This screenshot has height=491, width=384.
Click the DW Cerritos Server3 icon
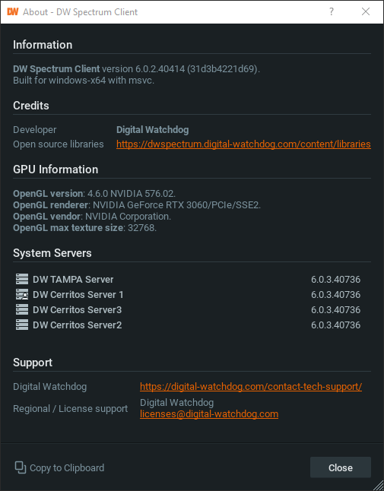[x=22, y=309]
